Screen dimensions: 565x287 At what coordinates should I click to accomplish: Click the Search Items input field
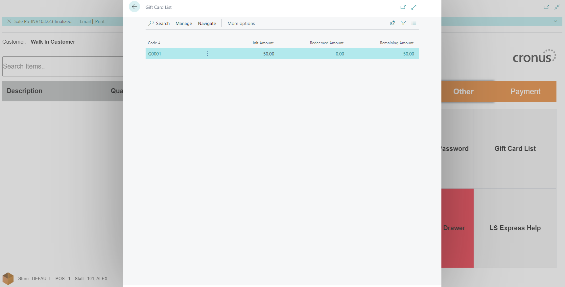coord(62,66)
